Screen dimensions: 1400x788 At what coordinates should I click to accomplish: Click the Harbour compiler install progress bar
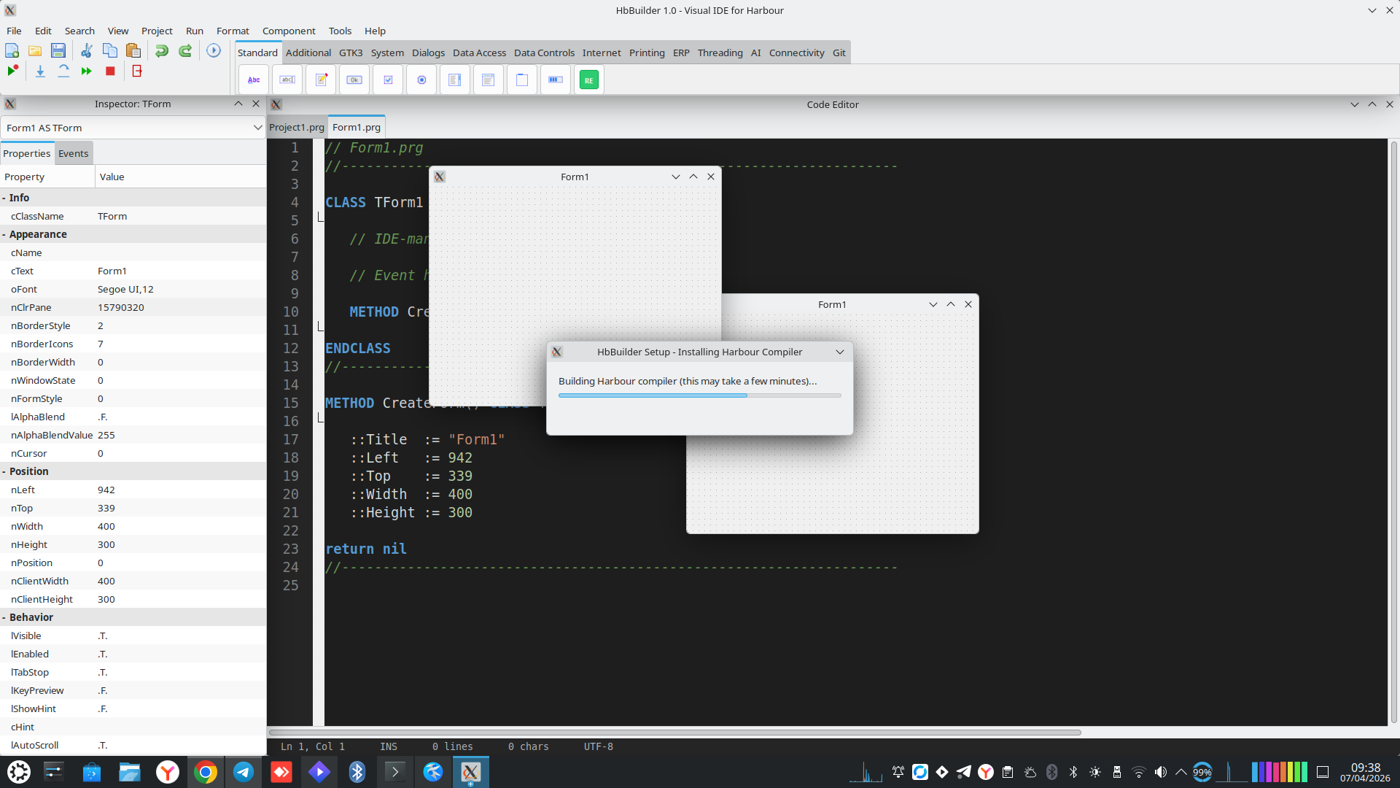pos(699,395)
